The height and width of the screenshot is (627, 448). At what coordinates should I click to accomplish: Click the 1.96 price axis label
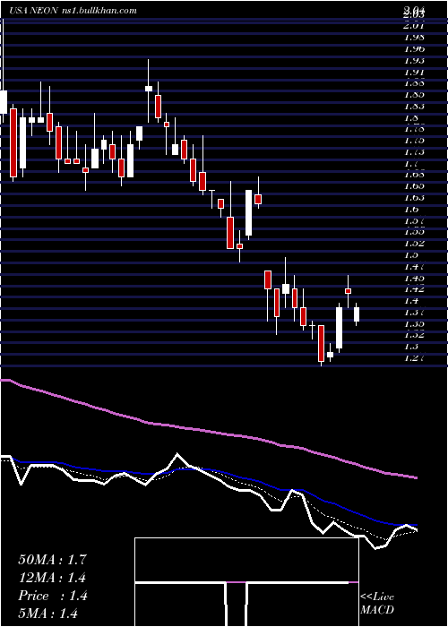[414, 48]
